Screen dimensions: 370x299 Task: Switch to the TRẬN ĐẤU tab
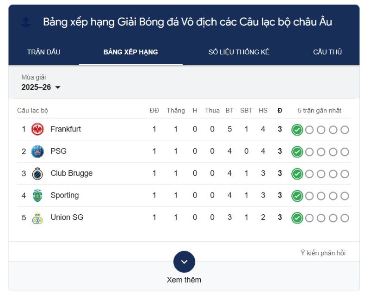43,52
